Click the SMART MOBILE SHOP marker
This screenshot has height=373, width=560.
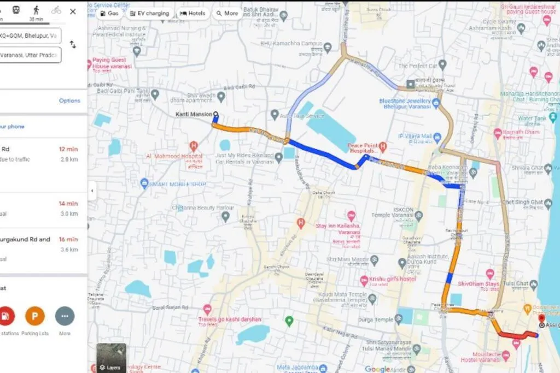(144, 183)
